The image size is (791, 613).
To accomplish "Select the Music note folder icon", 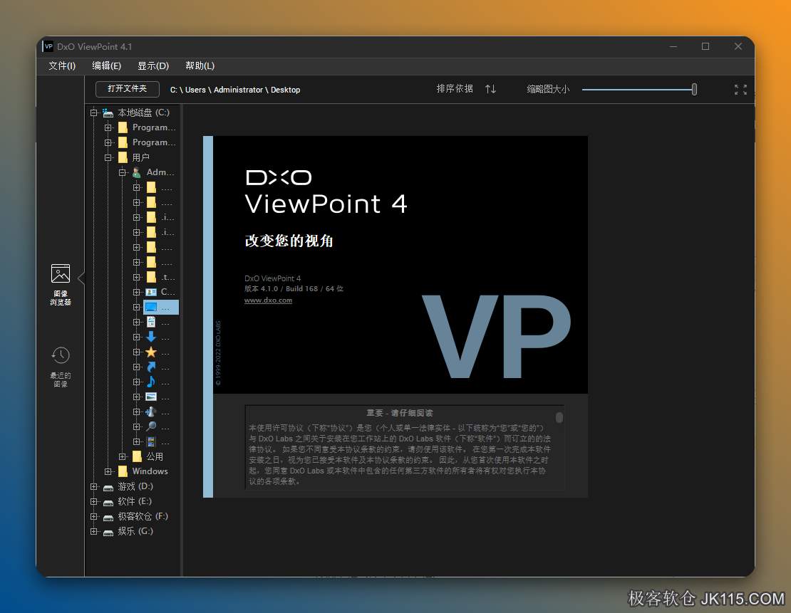I will point(151,382).
